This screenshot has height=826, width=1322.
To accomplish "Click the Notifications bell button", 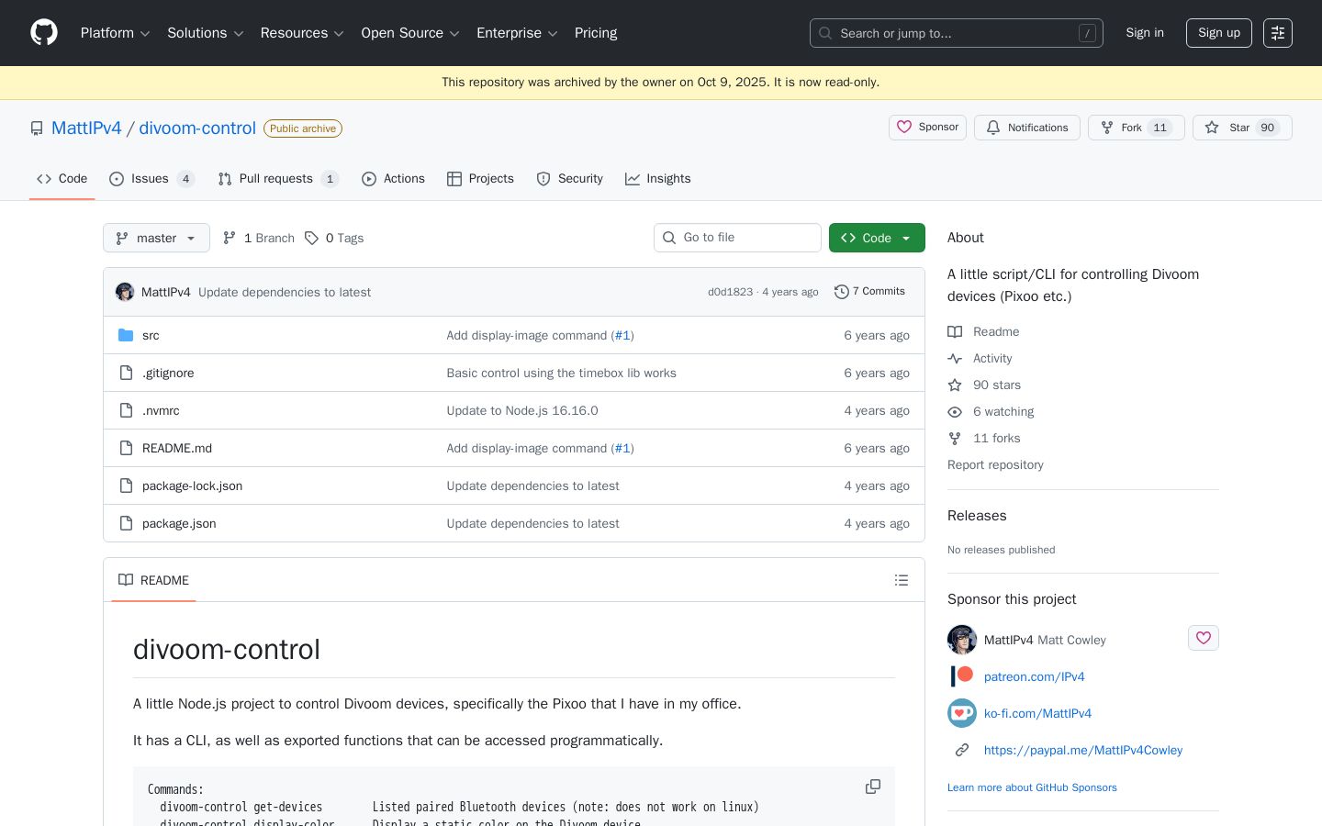I will tap(1027, 128).
